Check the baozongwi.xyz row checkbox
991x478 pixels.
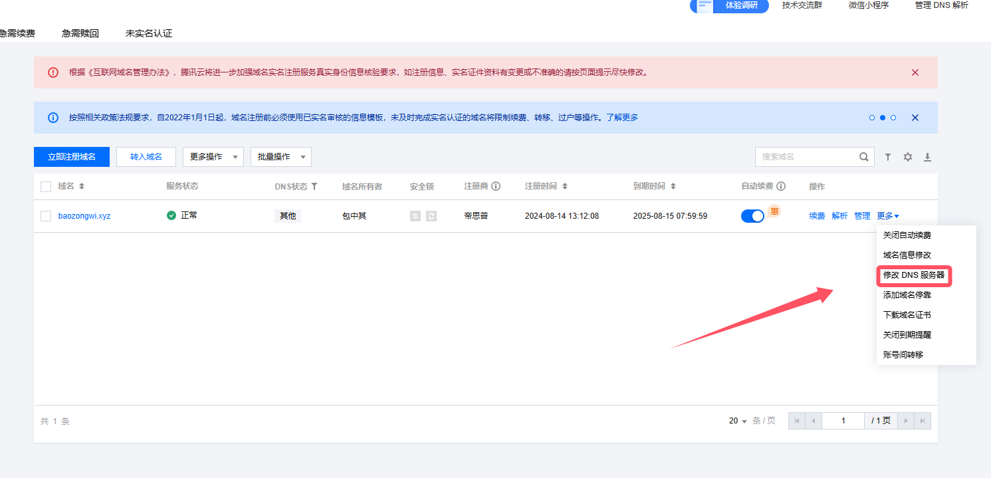(46, 216)
